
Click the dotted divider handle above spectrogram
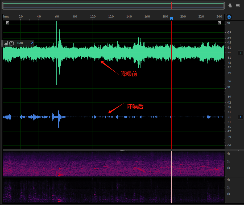123,150
